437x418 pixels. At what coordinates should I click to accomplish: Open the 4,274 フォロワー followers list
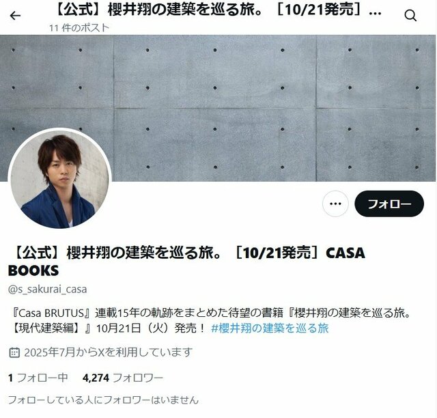(x=123, y=378)
